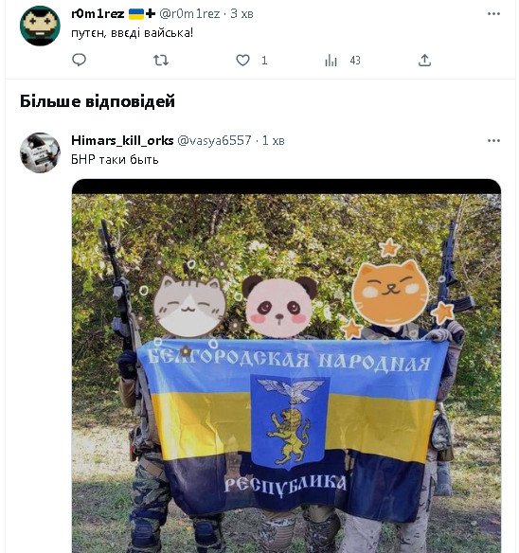Open the 3 хв timestamp link
This screenshot has width=519, height=553.
(x=242, y=14)
